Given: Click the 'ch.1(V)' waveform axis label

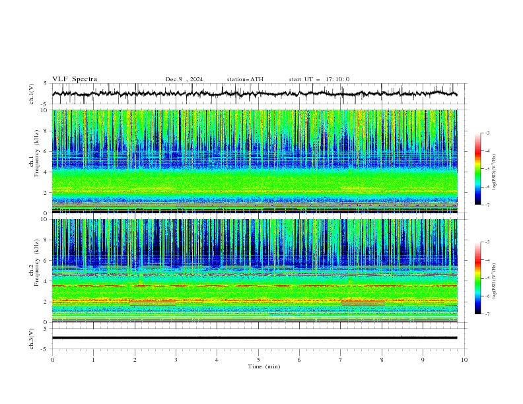Looking at the screenshot, I should [x=32, y=94].
